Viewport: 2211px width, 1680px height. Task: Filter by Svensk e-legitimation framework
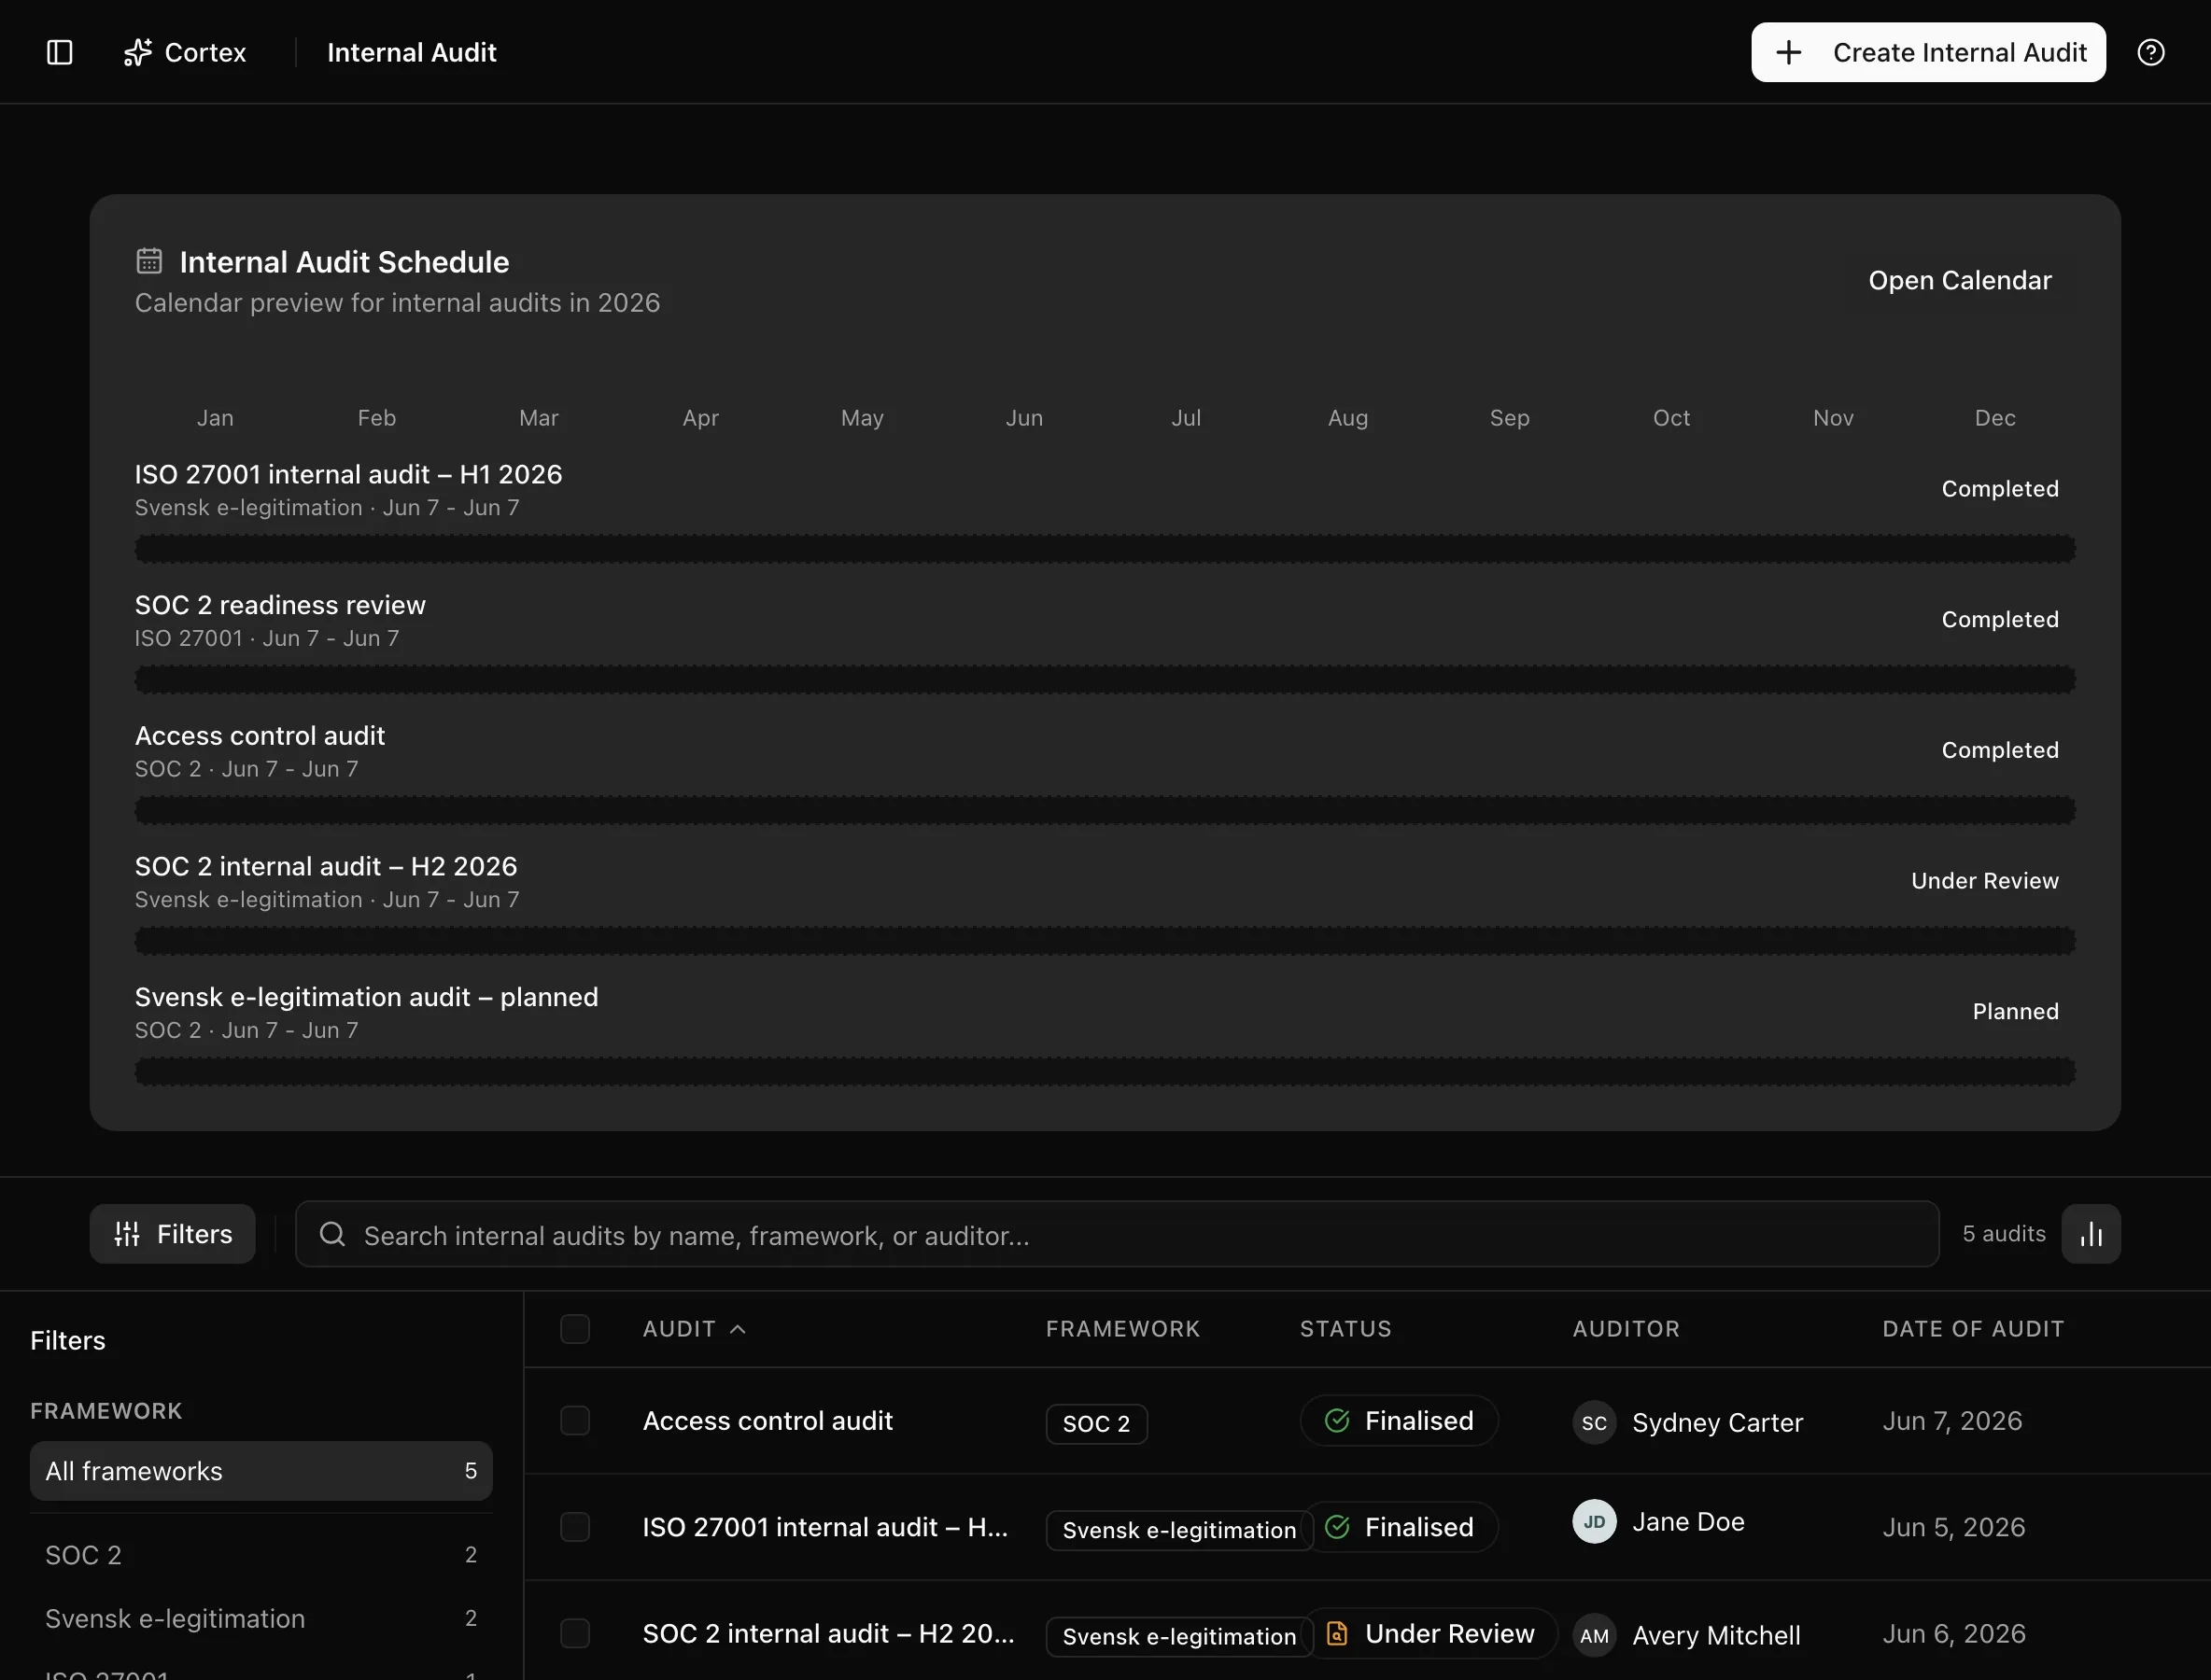261,1619
